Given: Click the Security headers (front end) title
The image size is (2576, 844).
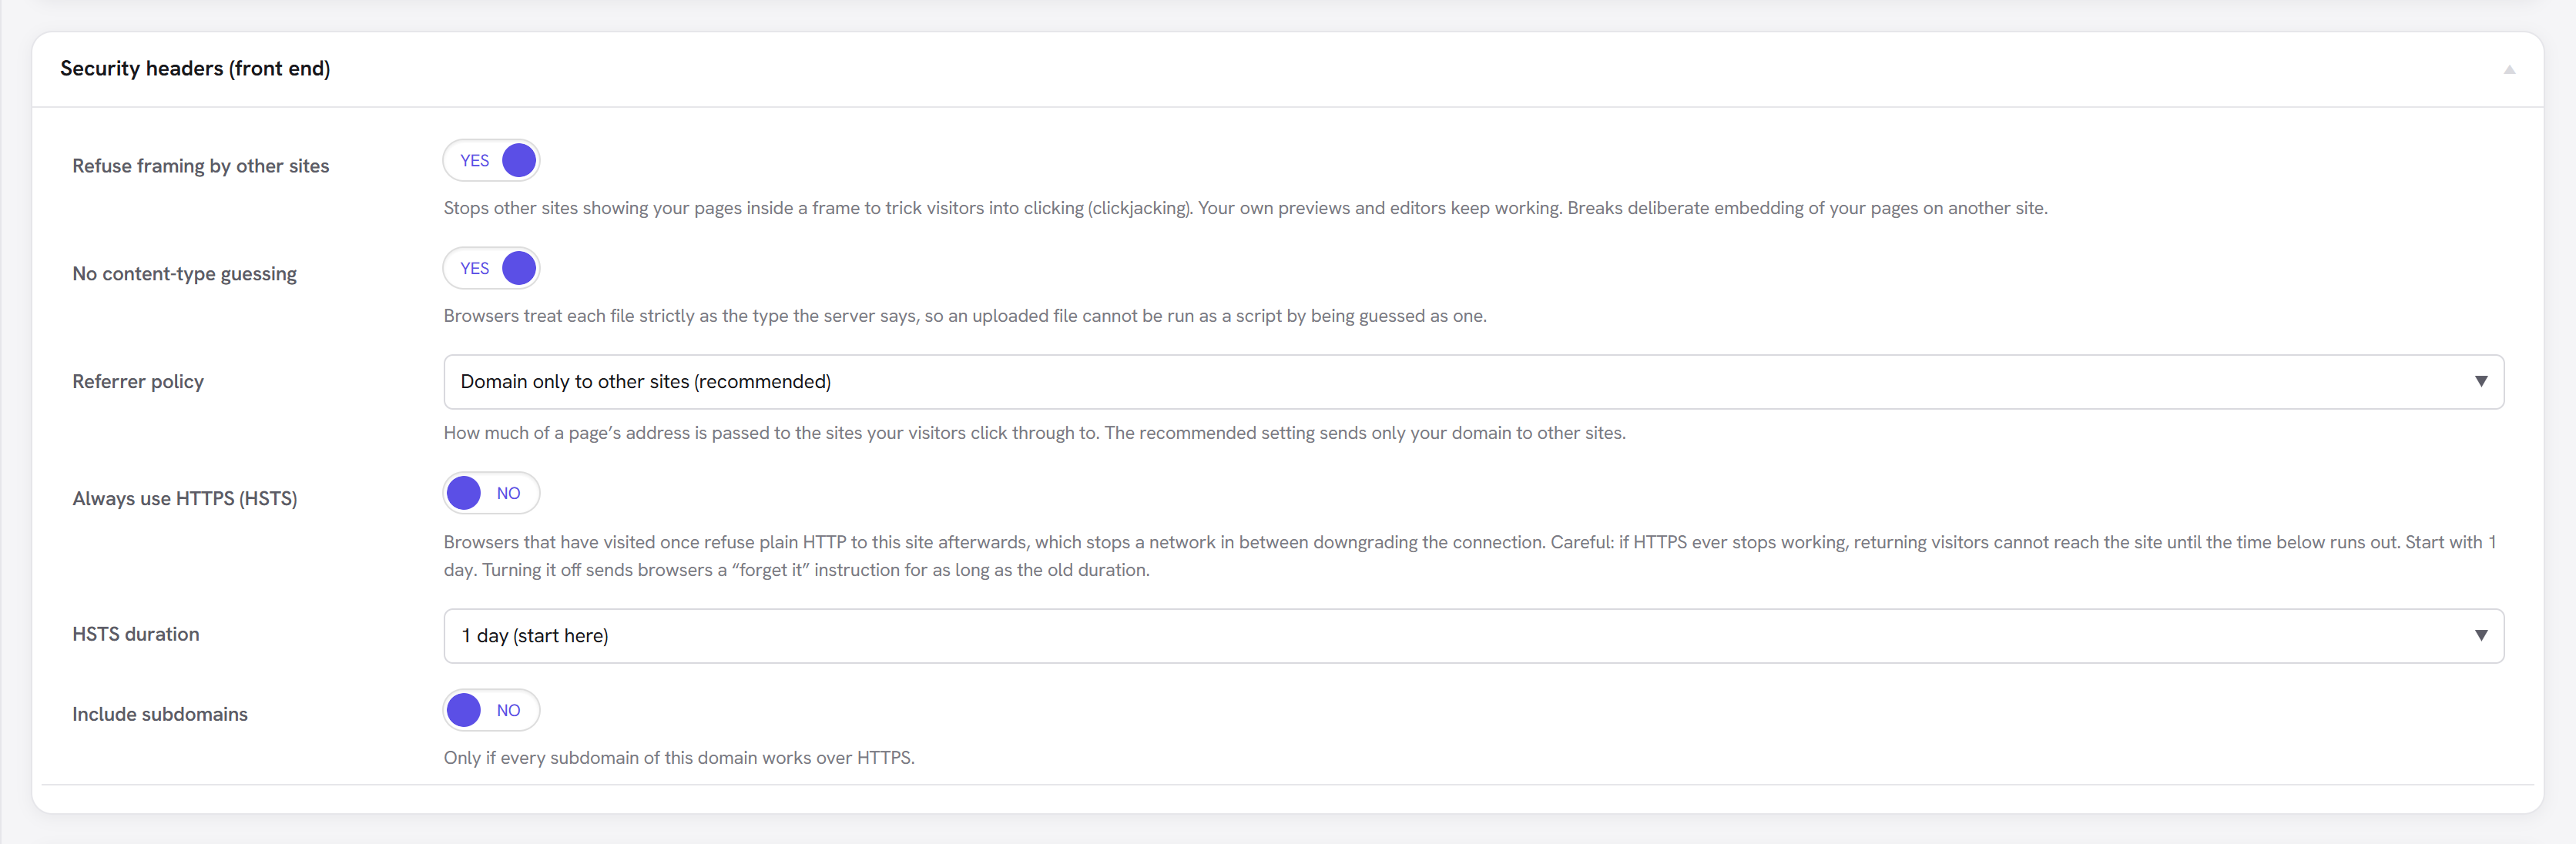Looking at the screenshot, I should tap(195, 68).
